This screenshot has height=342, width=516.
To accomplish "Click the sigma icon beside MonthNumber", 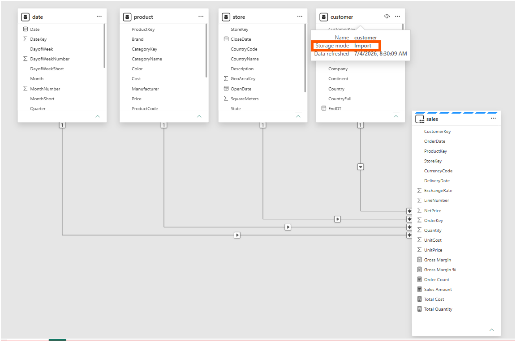I will (x=26, y=89).
